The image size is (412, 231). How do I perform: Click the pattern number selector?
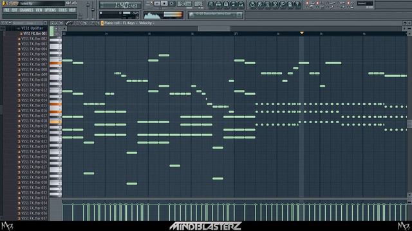pos(198,4)
